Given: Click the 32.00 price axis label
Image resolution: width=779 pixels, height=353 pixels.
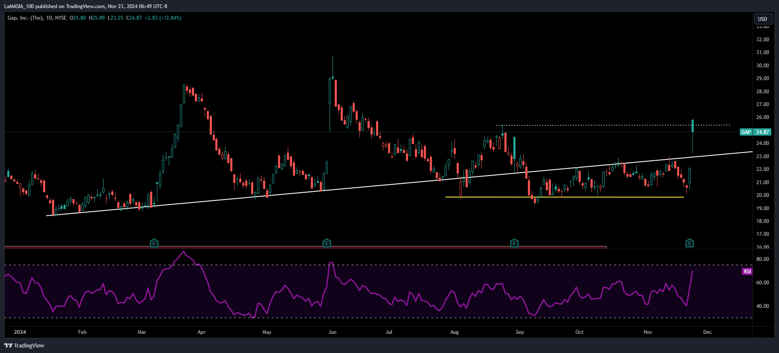Looking at the screenshot, I should [x=762, y=40].
